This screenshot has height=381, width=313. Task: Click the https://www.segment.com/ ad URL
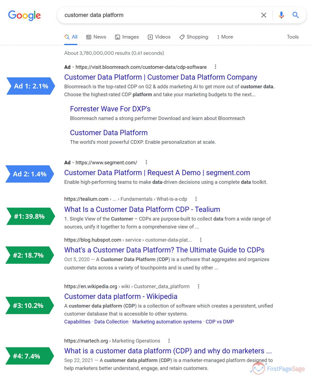point(106,163)
